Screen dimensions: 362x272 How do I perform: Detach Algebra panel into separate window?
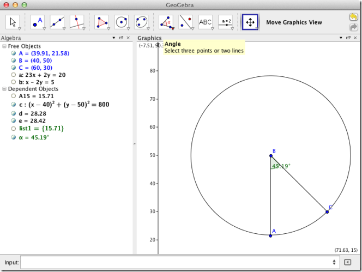[121, 38]
